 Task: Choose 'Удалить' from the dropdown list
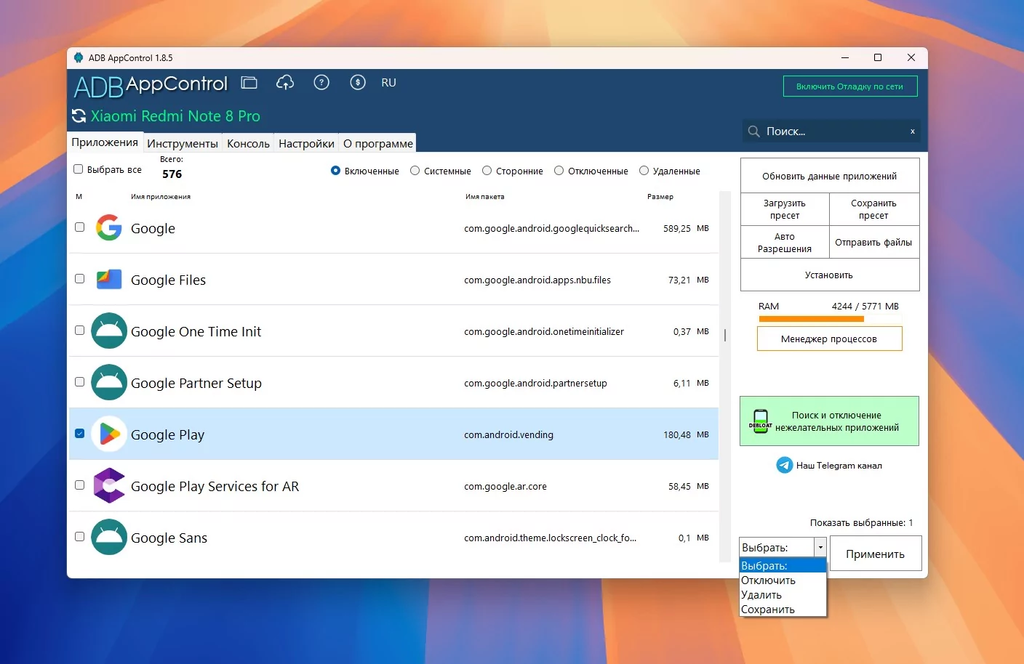click(x=783, y=595)
